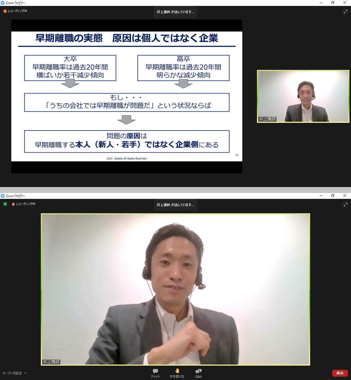The image size is (351, 380).
Task: Click recording indicator in top window
Action: click(15, 11)
